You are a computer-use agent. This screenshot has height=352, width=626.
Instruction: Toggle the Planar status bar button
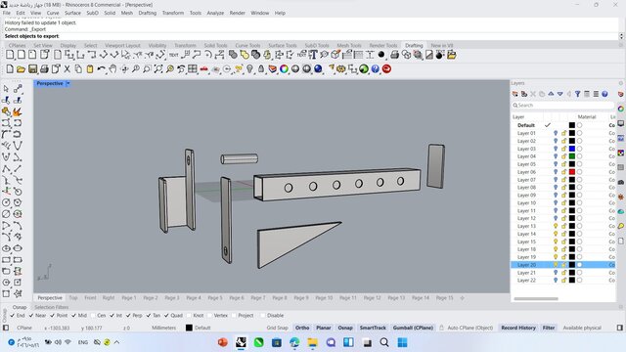point(324,328)
